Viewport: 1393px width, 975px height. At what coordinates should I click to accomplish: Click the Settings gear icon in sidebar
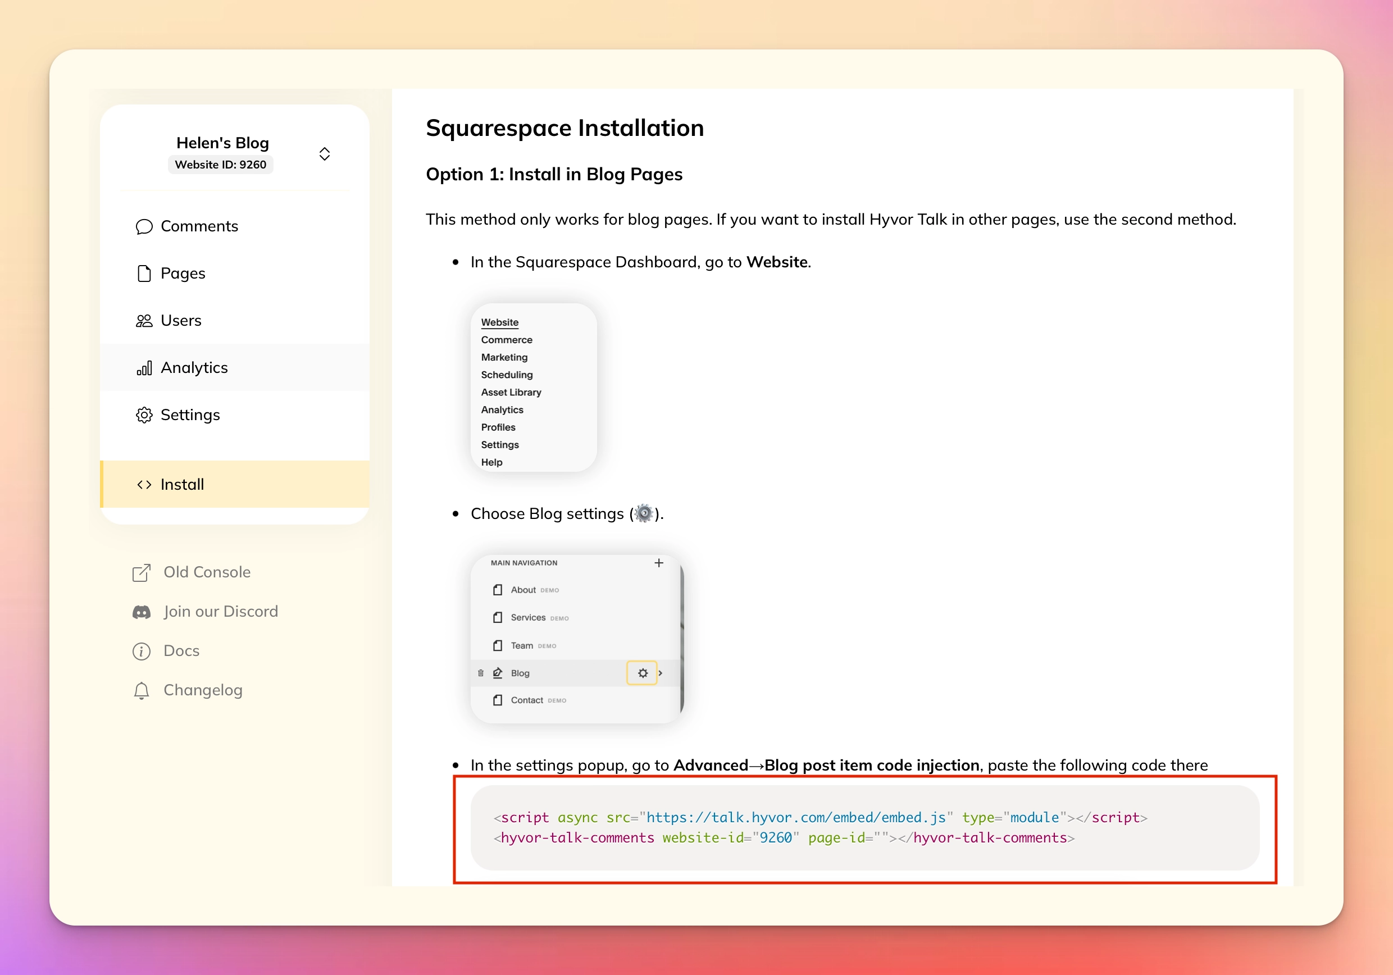144,415
